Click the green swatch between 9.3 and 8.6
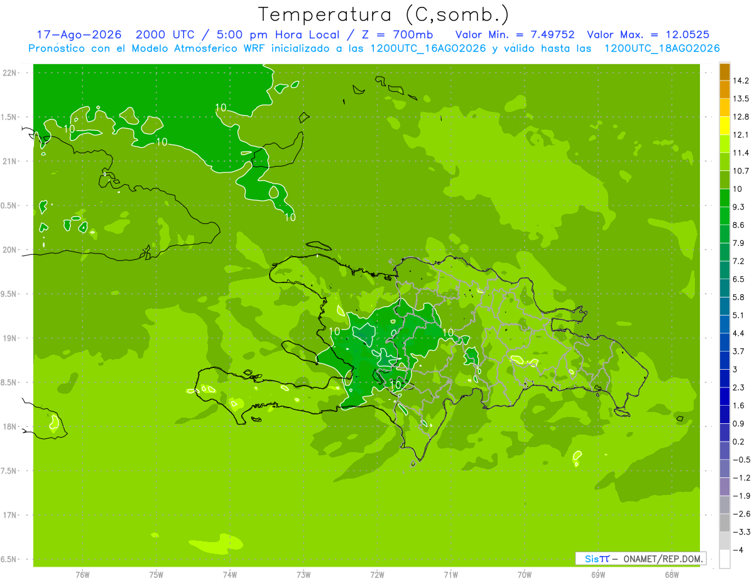The image size is (754, 583). [x=724, y=216]
